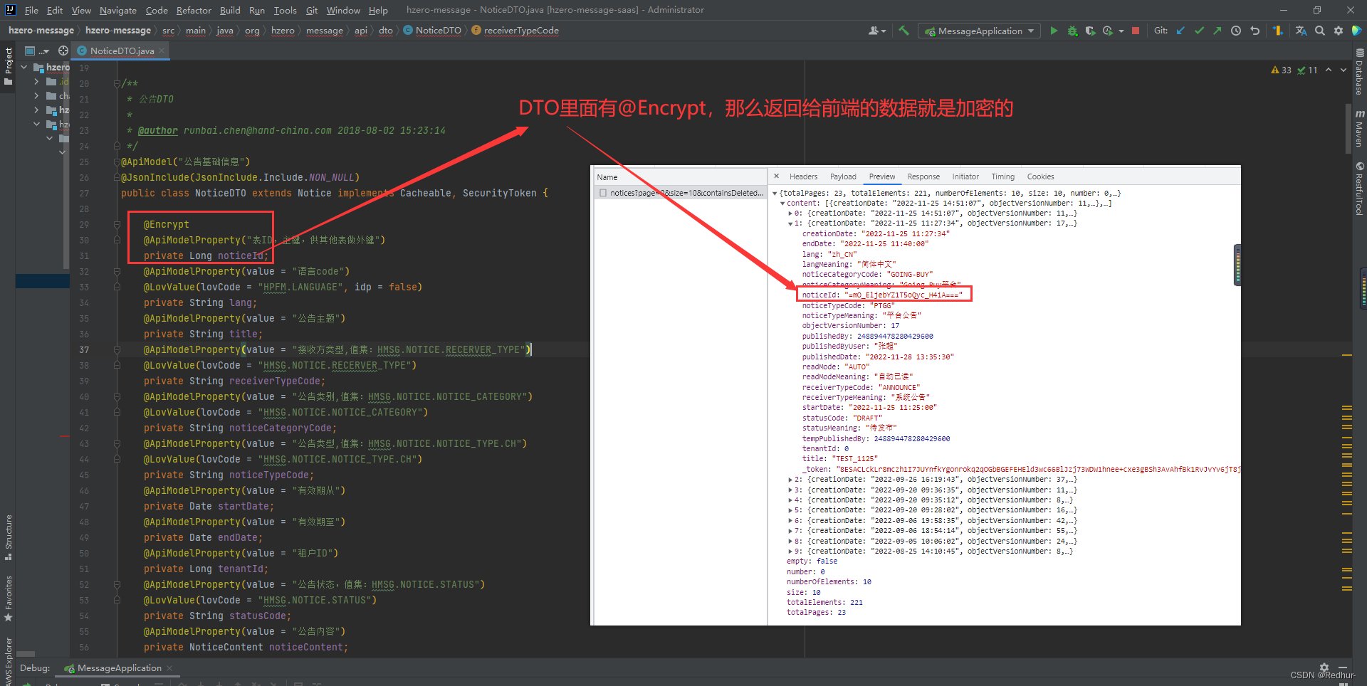
Task: Expand the 'ch' folder tree node
Action: [x=36, y=95]
